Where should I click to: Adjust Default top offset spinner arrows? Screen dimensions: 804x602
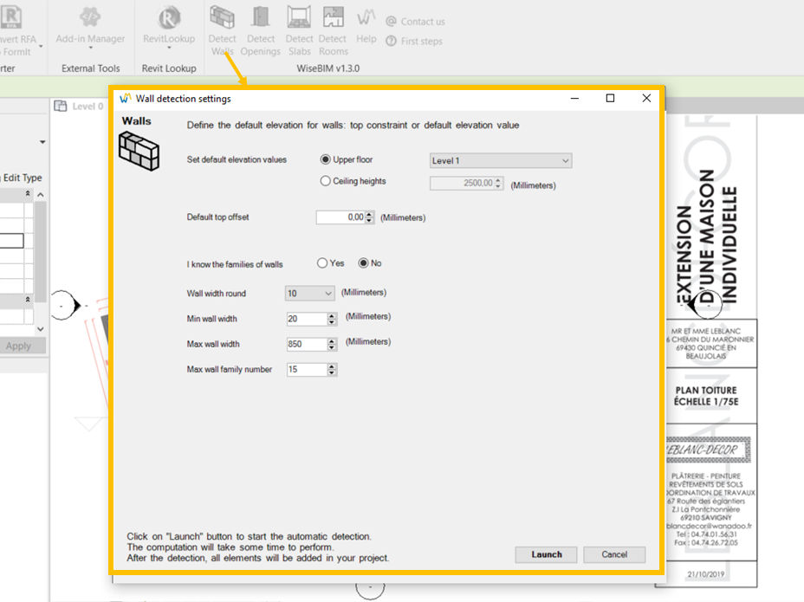(369, 217)
